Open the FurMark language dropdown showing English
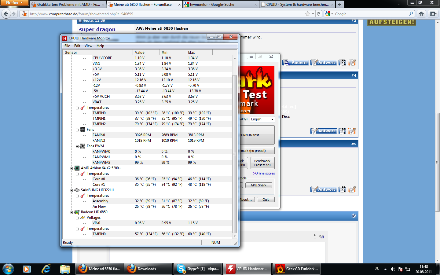 tap(262, 119)
